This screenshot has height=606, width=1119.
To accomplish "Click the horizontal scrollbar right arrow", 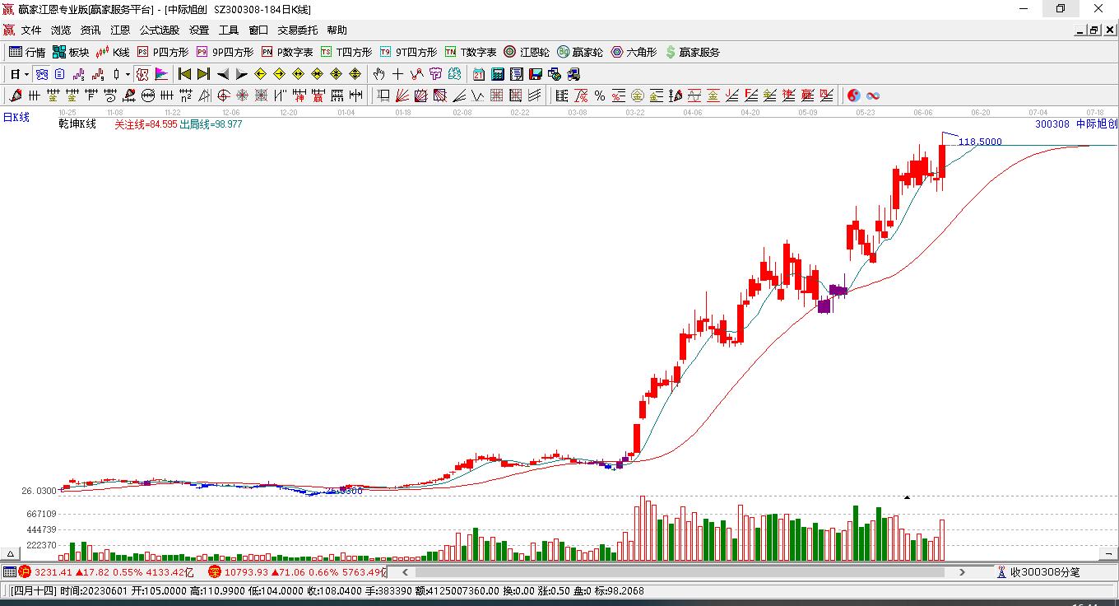I will coord(962,571).
